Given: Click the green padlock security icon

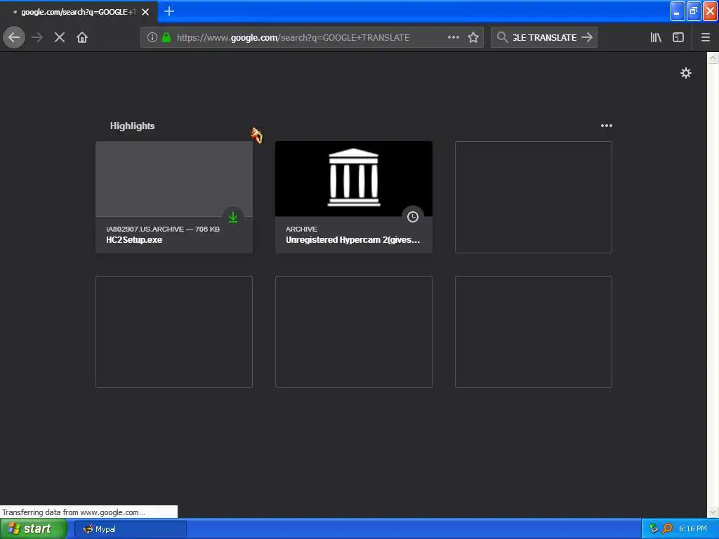Looking at the screenshot, I should coord(166,38).
